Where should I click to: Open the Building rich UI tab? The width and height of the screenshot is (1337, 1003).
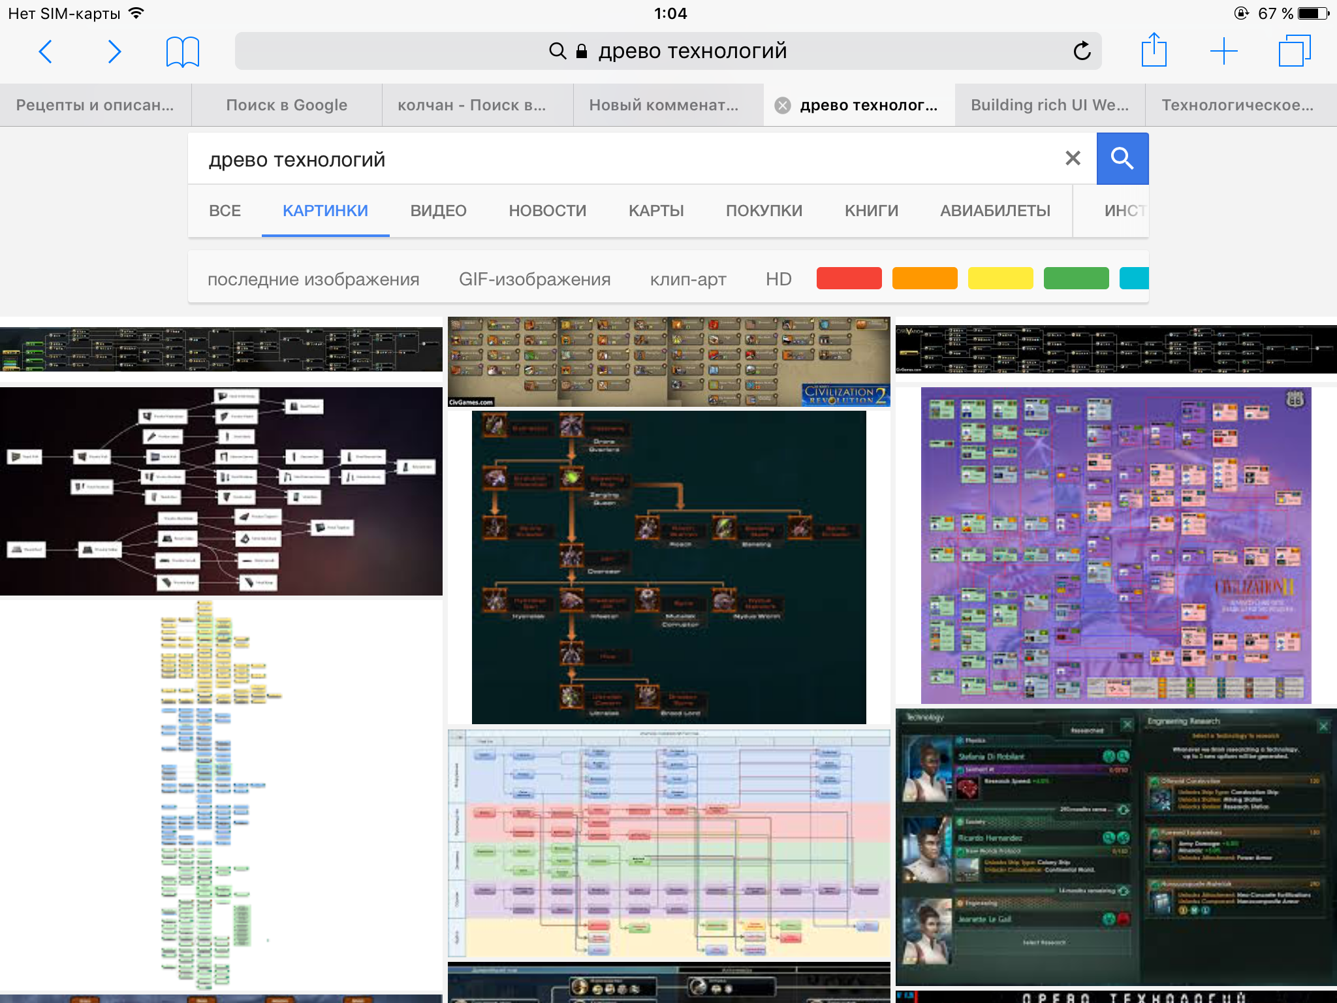1049,105
